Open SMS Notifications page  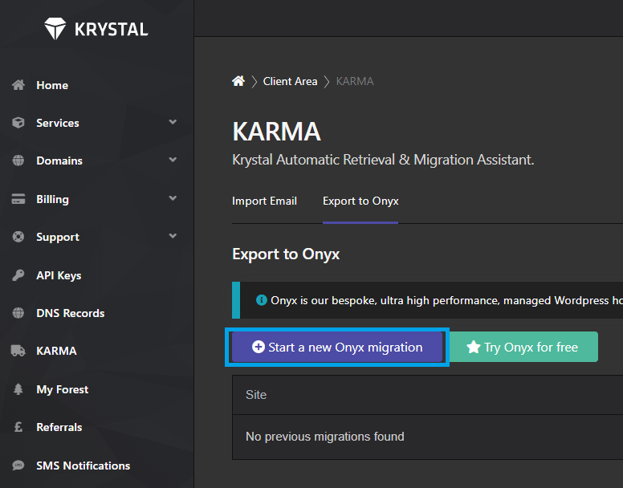[x=83, y=466]
